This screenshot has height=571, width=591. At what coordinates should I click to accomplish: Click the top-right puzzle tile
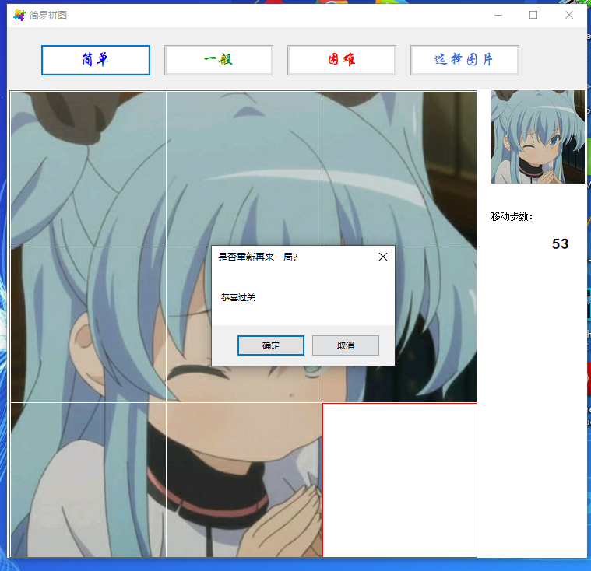tap(399, 169)
